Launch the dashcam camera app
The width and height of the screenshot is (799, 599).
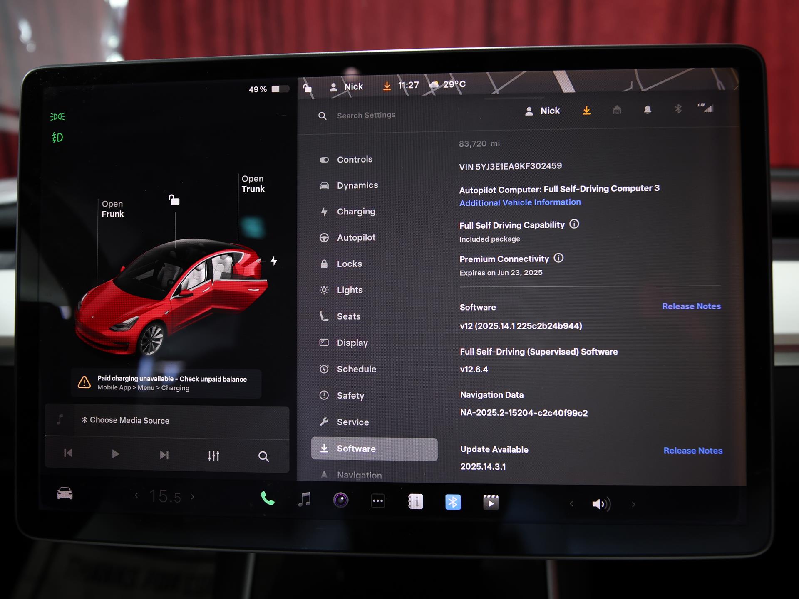point(340,500)
